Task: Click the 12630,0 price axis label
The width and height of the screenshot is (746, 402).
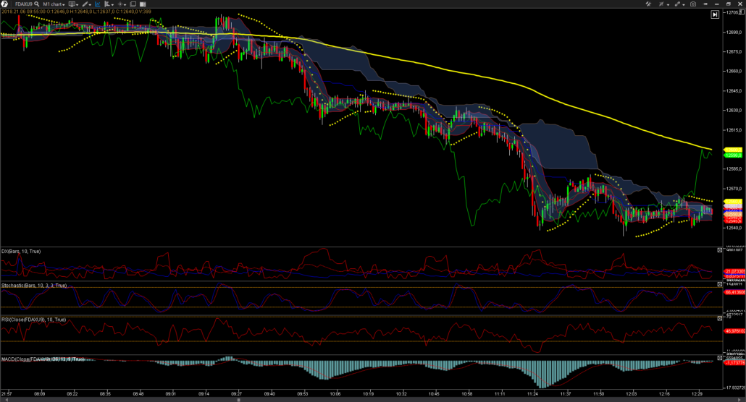Action: pos(734,110)
